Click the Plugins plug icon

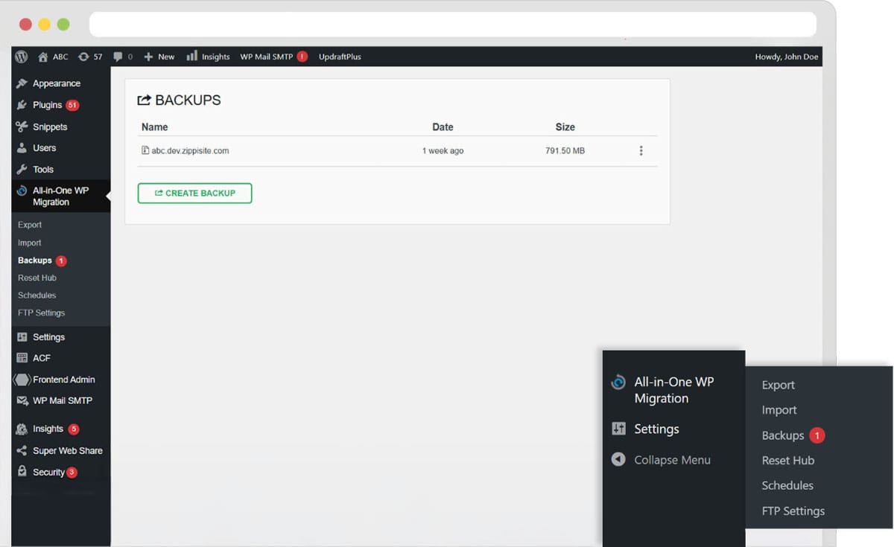pos(22,105)
